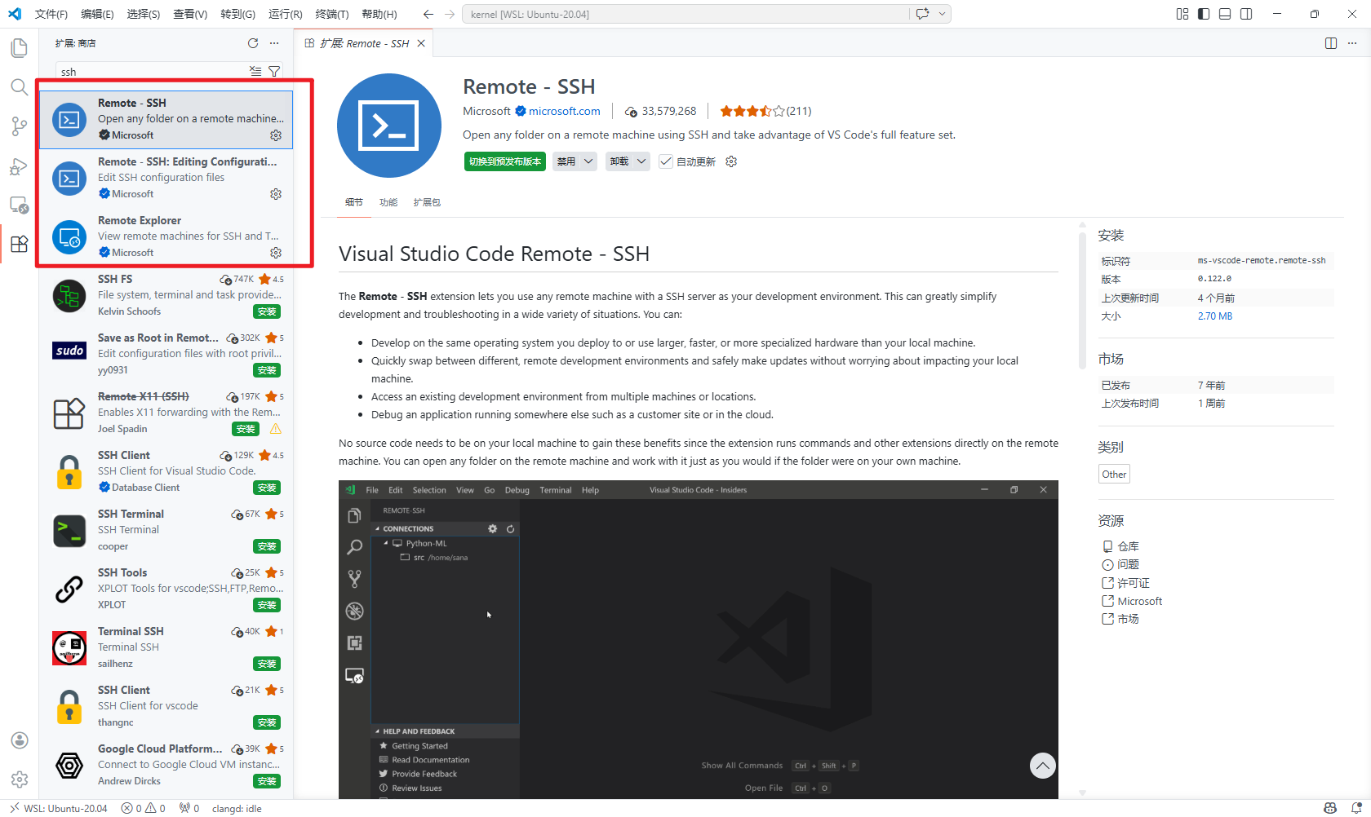
Task: Click the command center search box
Action: tap(685, 14)
